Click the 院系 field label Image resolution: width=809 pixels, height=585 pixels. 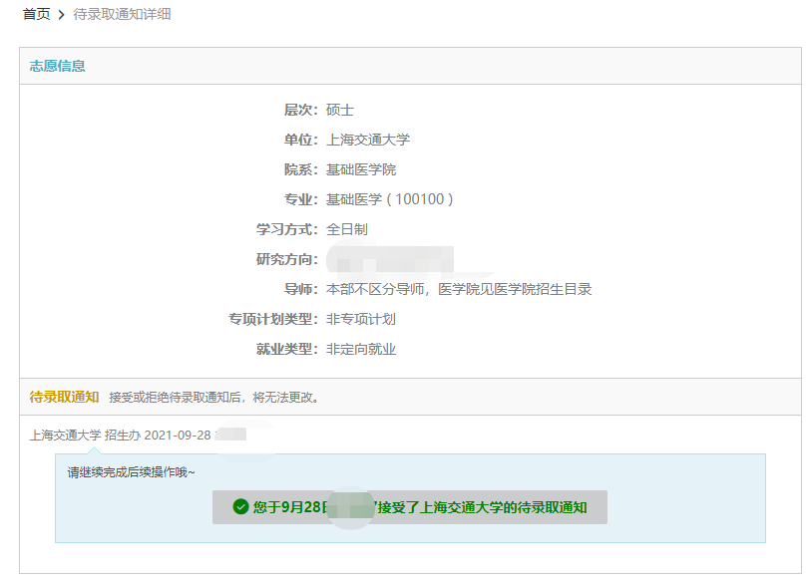pos(301,169)
